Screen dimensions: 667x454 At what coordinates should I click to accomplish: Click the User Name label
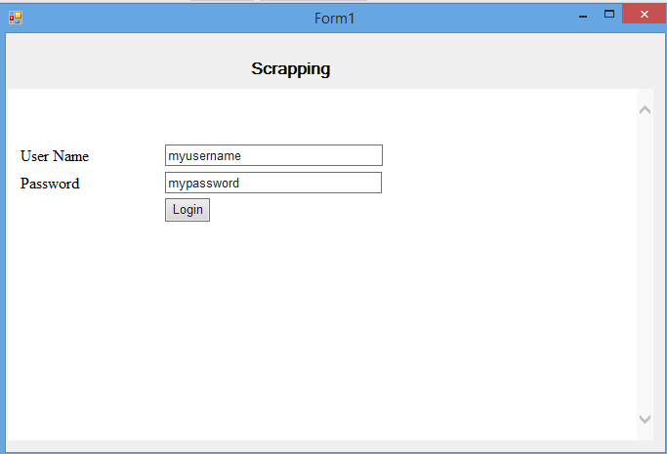tap(55, 156)
